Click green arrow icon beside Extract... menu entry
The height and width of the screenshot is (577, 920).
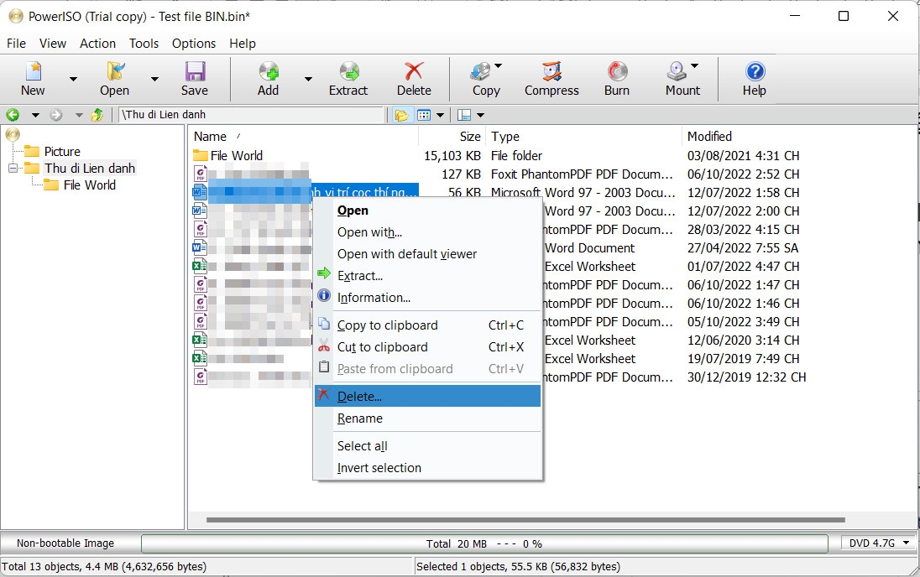[x=324, y=273]
